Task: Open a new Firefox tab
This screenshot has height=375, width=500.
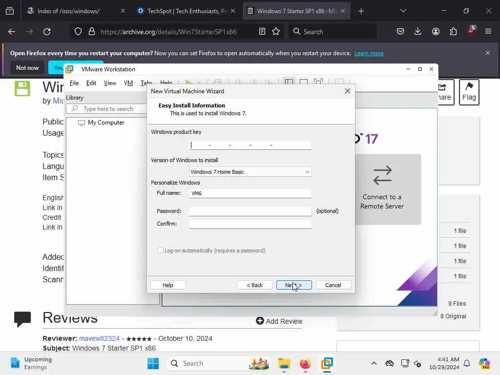Action: point(361,11)
